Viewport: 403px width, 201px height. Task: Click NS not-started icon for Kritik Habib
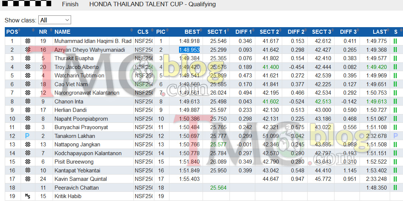click(28, 196)
